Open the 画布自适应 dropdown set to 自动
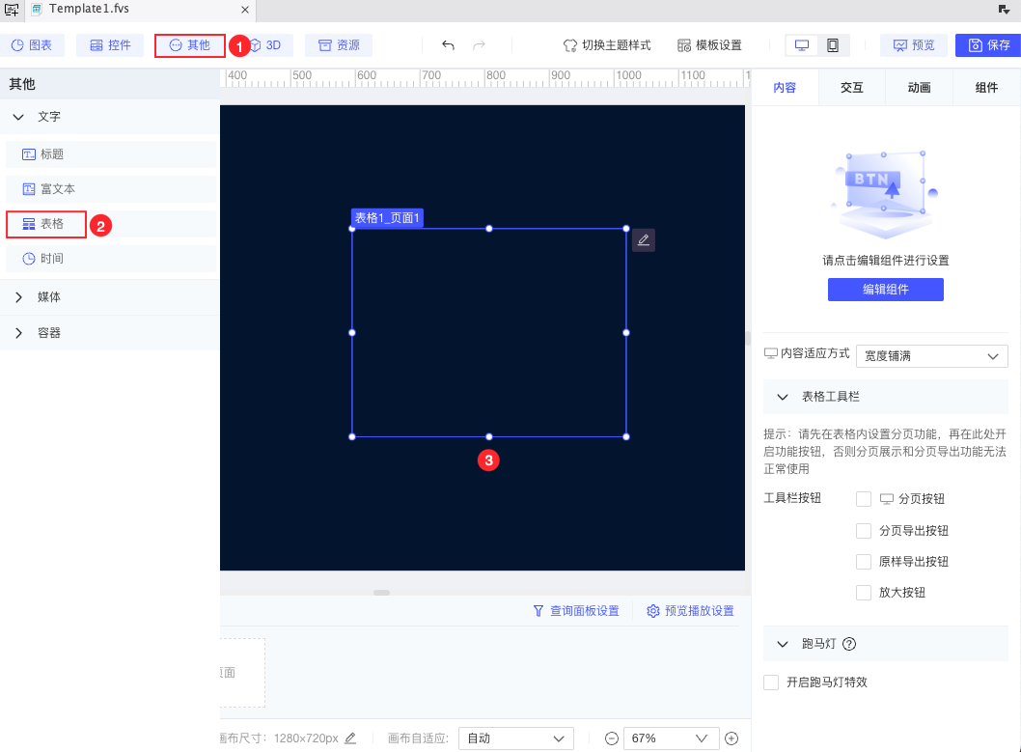Screen dimensions: 1021x752 pyautogui.click(x=515, y=738)
